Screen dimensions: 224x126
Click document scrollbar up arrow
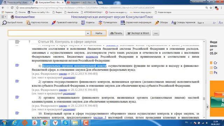(x=204, y=42)
